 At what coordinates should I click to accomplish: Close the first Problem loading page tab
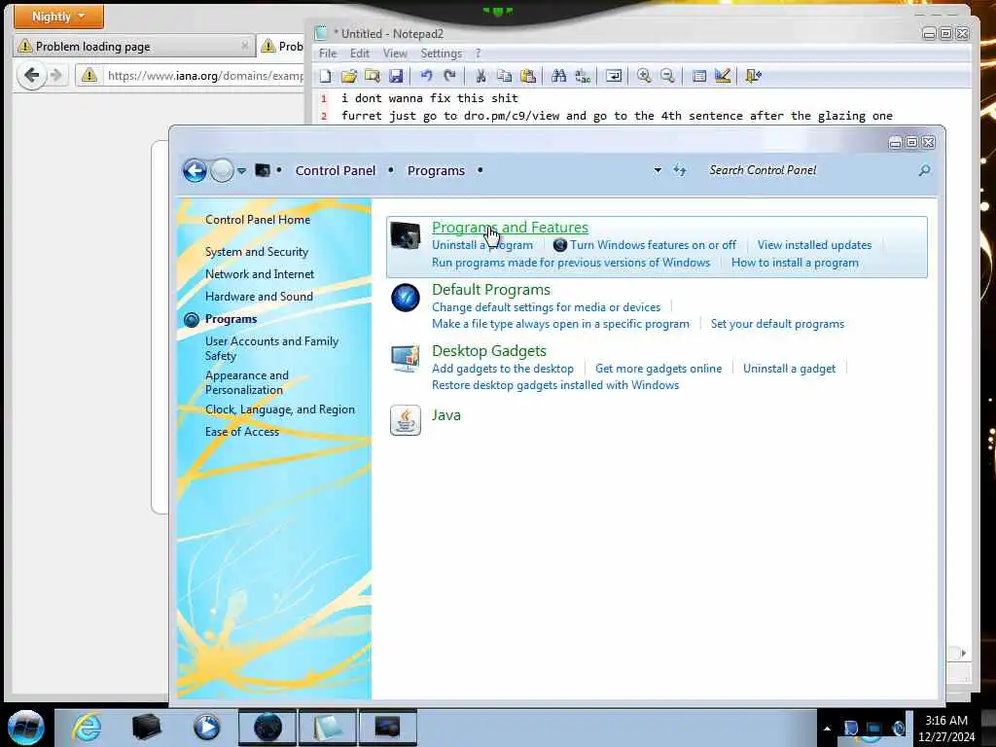click(244, 46)
